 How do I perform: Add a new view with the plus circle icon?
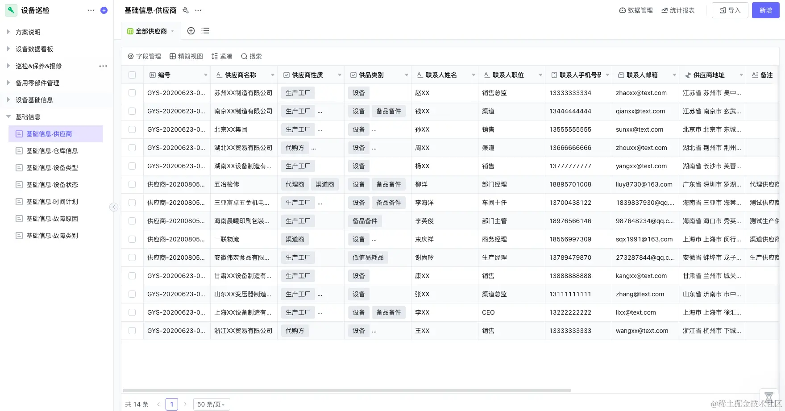point(191,31)
